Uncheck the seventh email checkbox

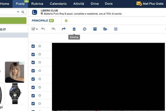click(x=33, y=96)
